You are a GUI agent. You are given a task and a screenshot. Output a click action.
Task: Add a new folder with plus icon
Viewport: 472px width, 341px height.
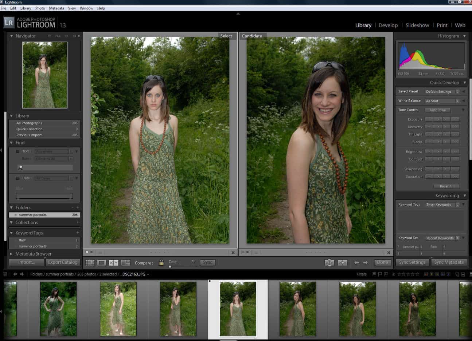pos(78,207)
